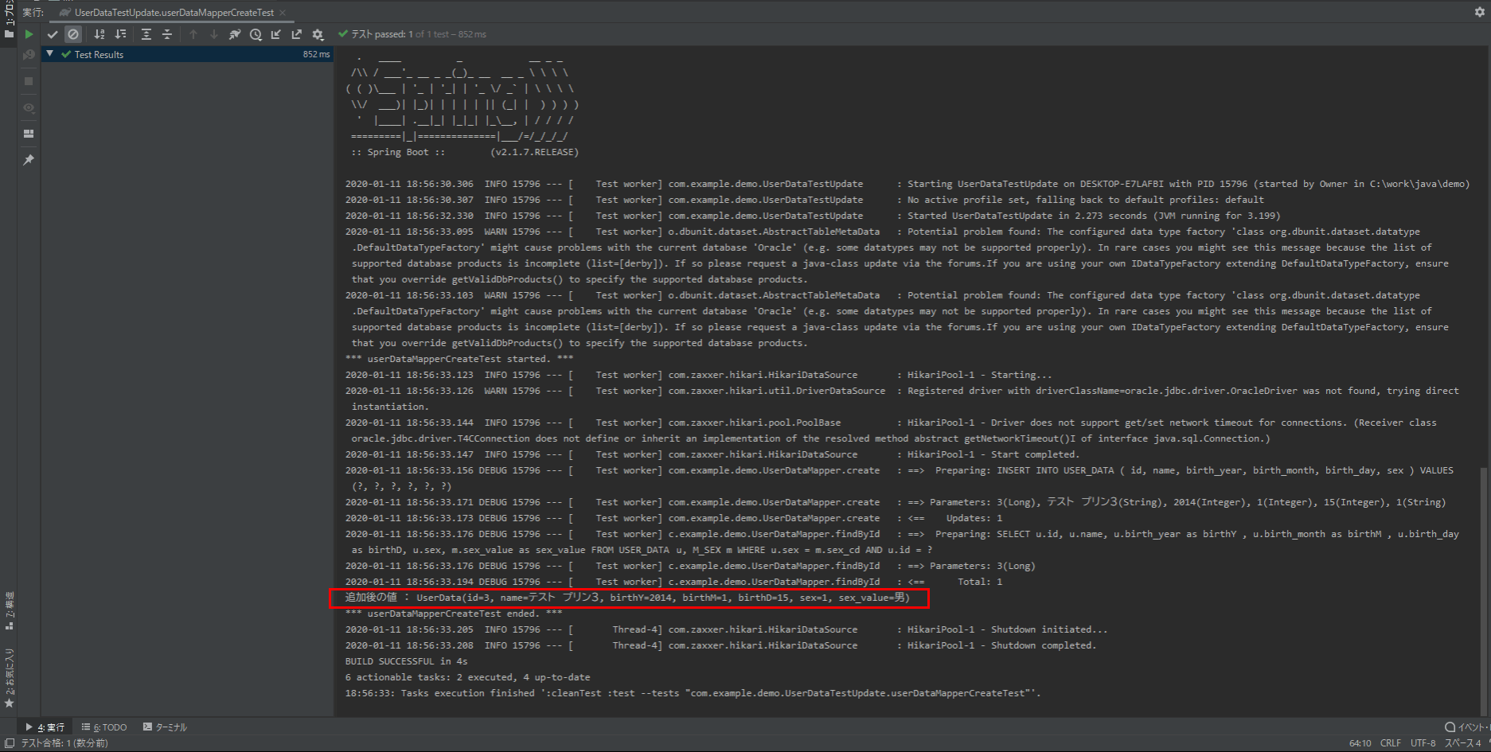This screenshot has height=752, width=1491.
Task: Toggle the Gradle tasks view elephant icon
Action: (235, 34)
